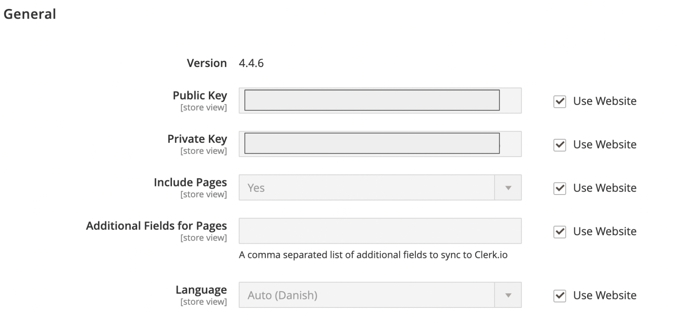Uncheck Use Website checkbox for Public Key
680x328 pixels.
(x=559, y=102)
